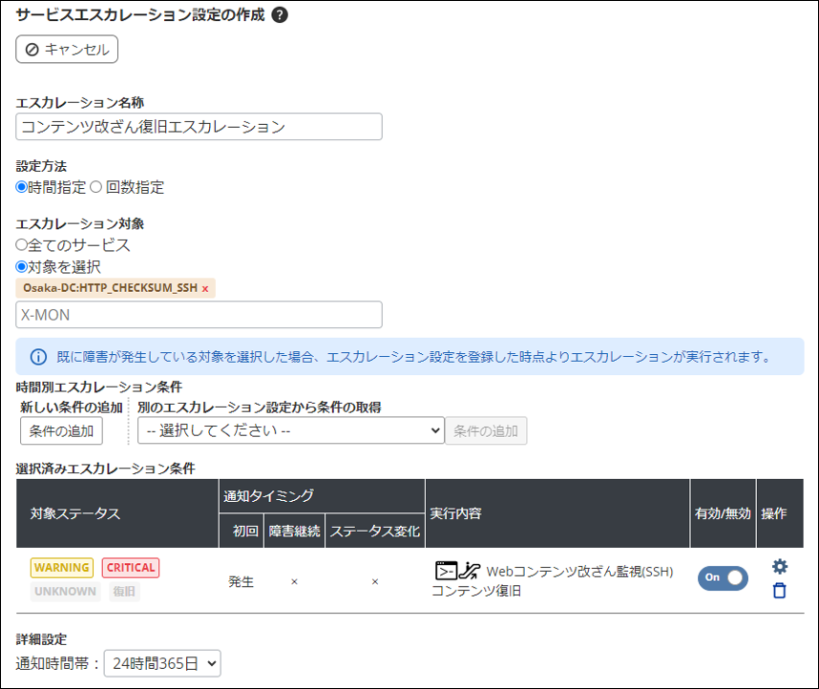Select the 時間指定 radio button
The image size is (819, 689).
(22, 187)
